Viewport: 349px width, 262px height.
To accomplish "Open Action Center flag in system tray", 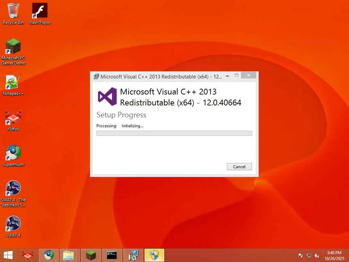I will pyautogui.click(x=300, y=256).
